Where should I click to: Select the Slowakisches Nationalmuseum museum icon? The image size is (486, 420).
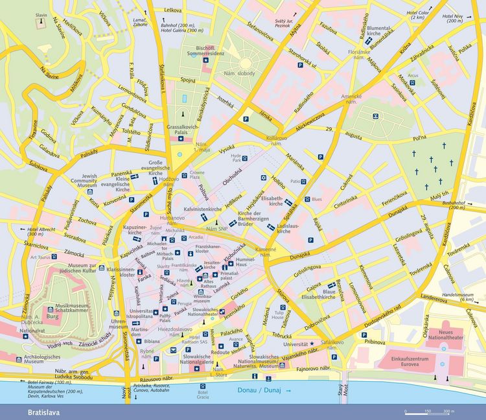coord(282,366)
